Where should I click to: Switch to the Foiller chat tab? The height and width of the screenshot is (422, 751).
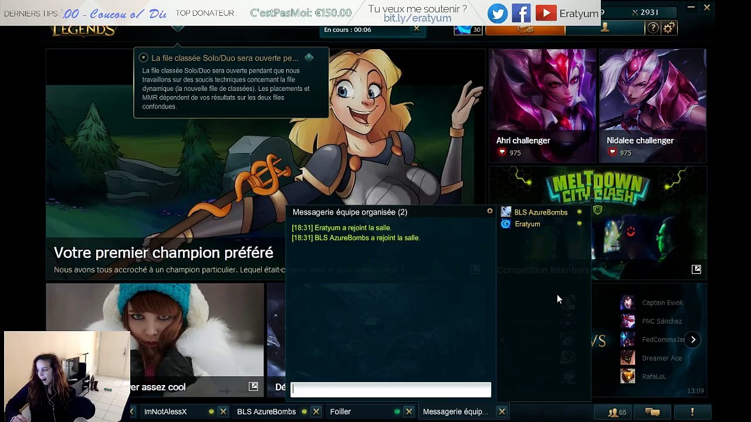click(x=340, y=411)
